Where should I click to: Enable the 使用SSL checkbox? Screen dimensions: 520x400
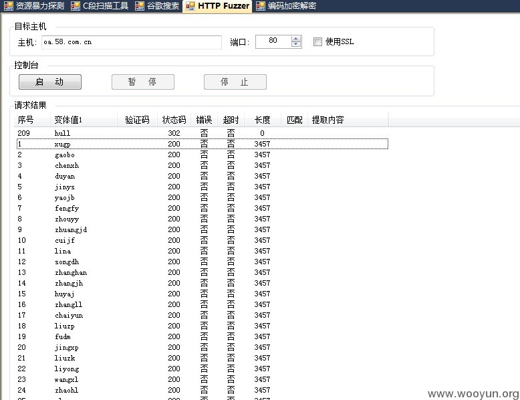(x=317, y=41)
